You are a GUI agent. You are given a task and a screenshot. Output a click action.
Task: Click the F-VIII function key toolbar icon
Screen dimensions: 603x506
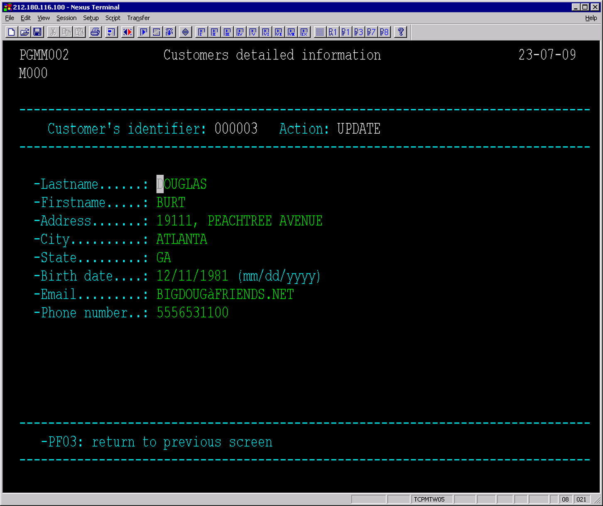tap(292, 32)
